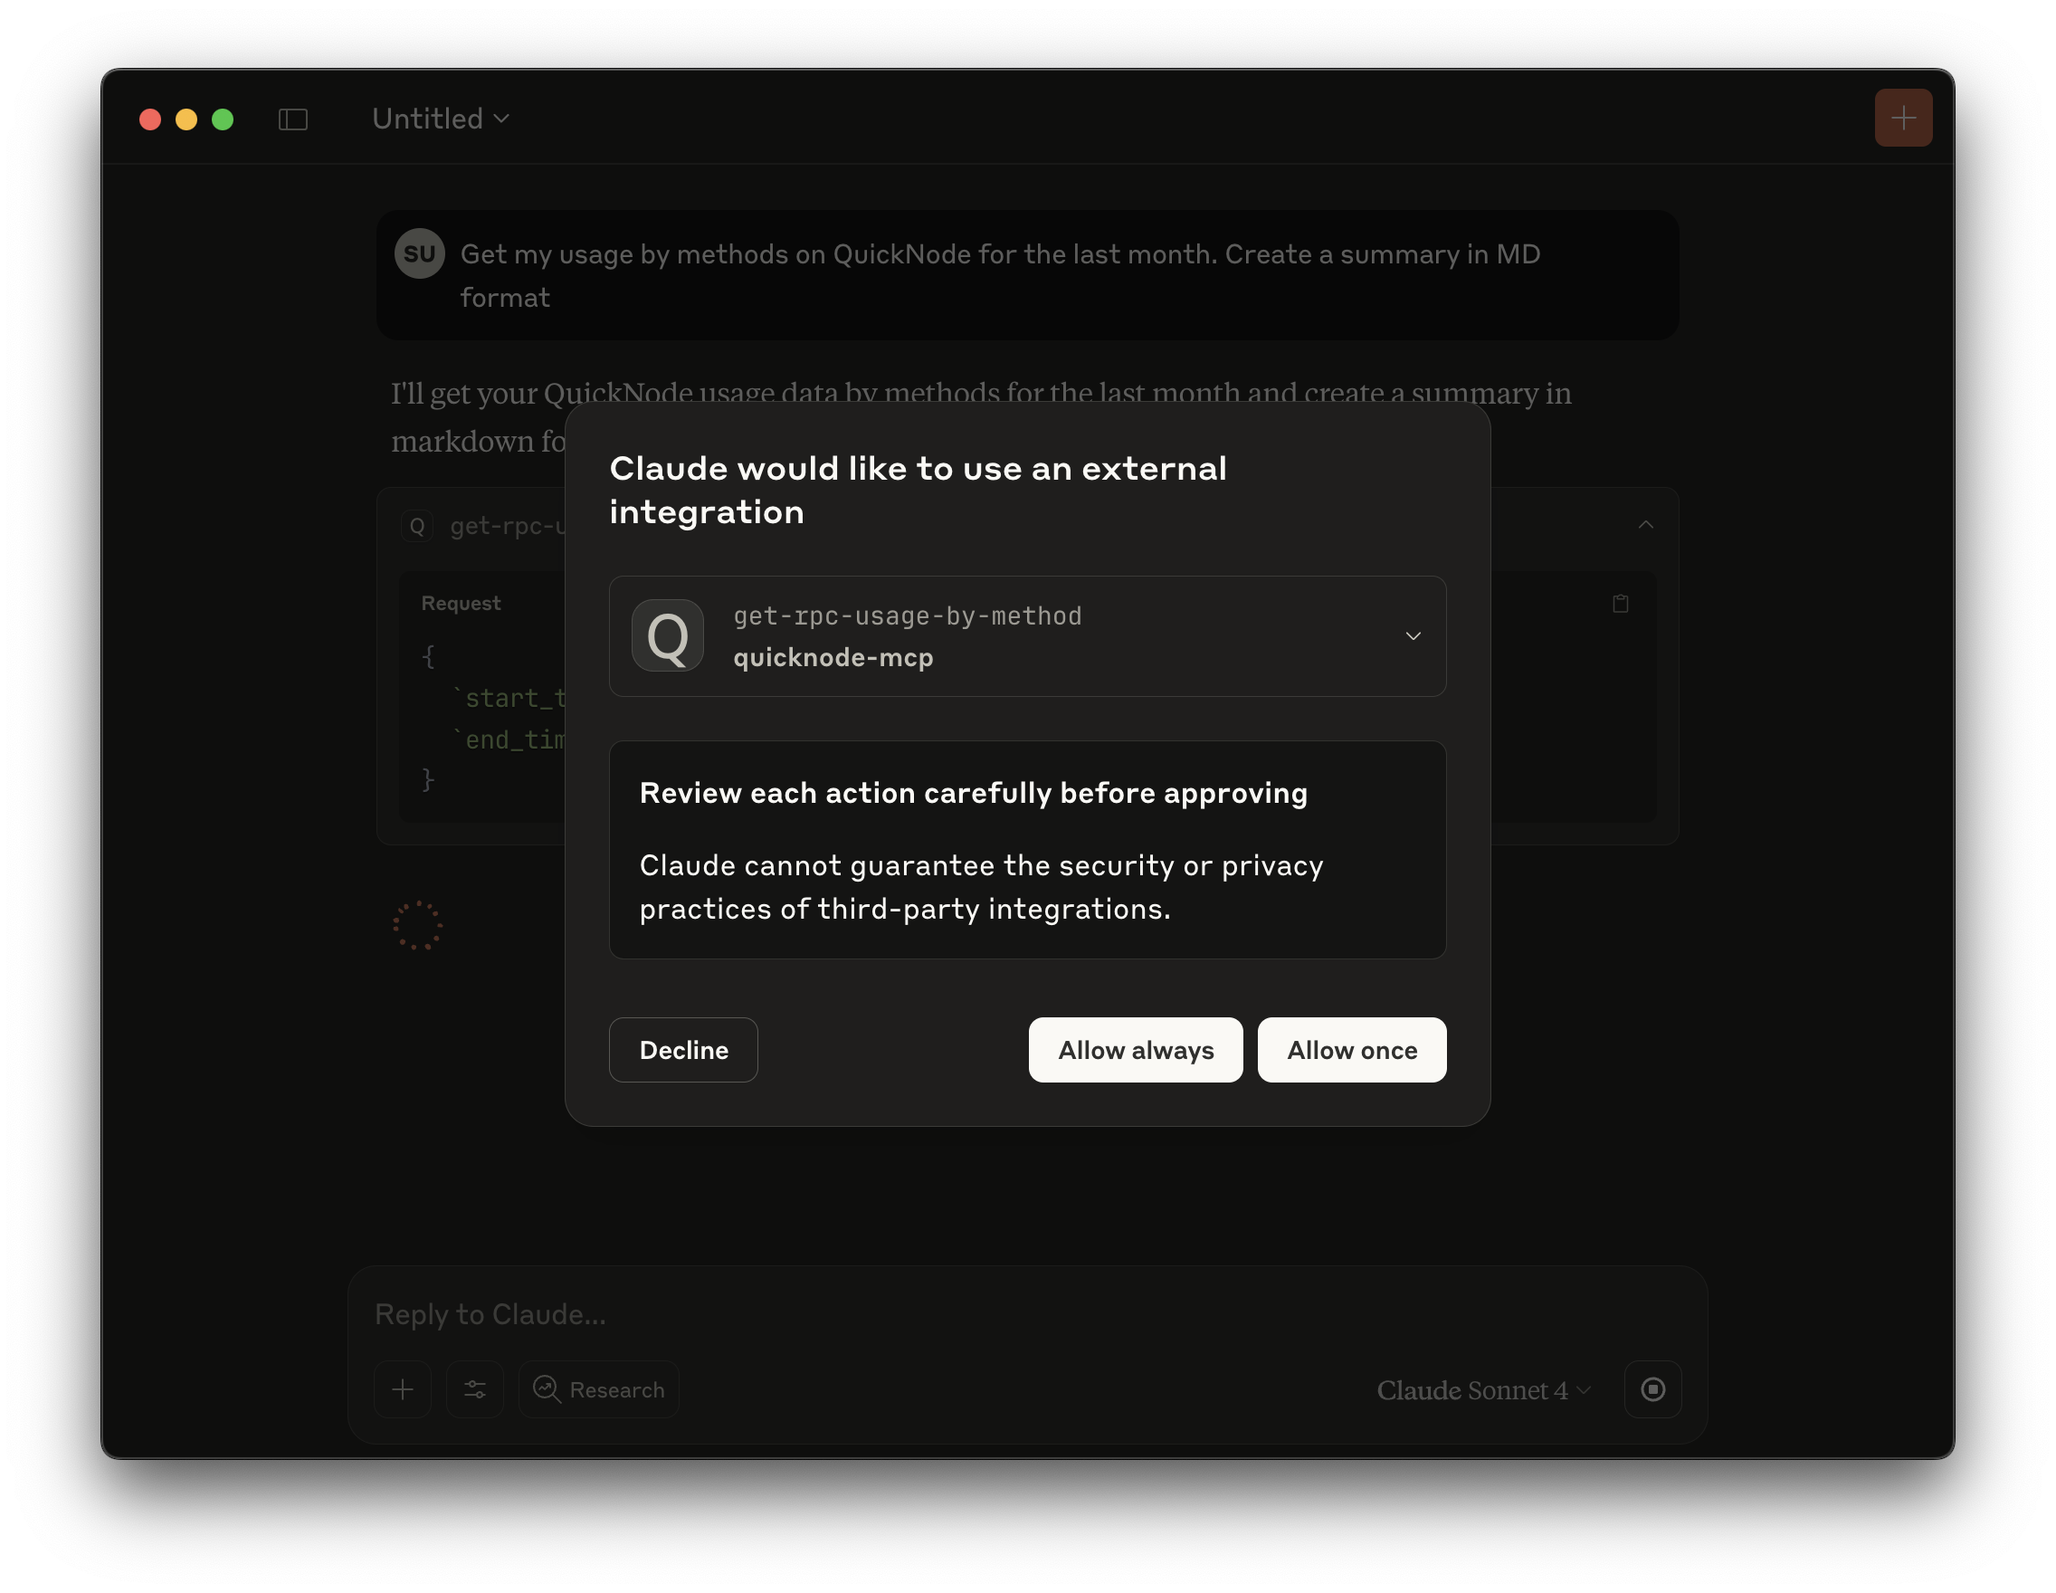Open search and tools settings sliders icon
Image resolution: width=2056 pixels, height=1593 pixels.
coord(474,1388)
